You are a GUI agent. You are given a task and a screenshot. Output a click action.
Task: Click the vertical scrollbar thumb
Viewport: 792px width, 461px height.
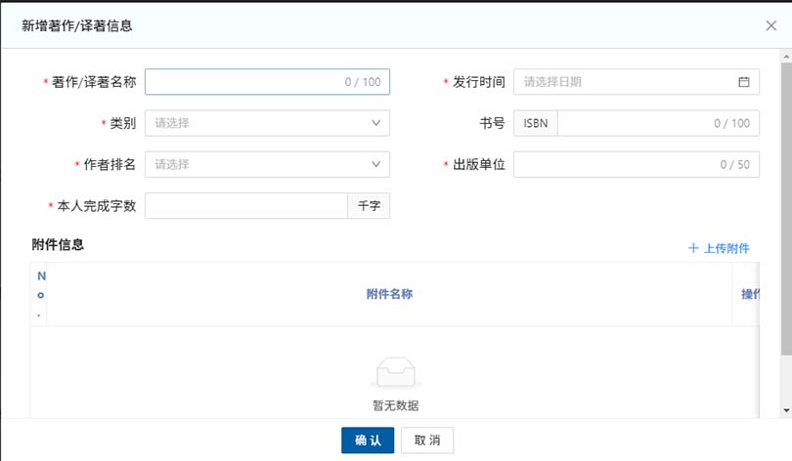pyautogui.click(x=785, y=195)
